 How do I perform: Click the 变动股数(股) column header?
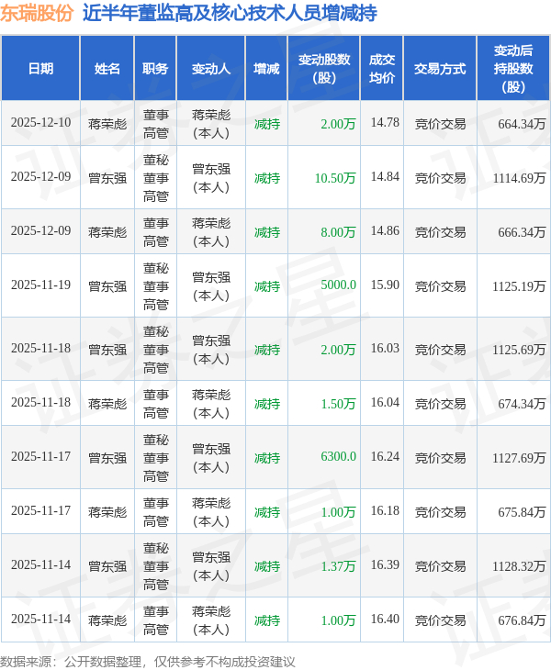coord(324,68)
